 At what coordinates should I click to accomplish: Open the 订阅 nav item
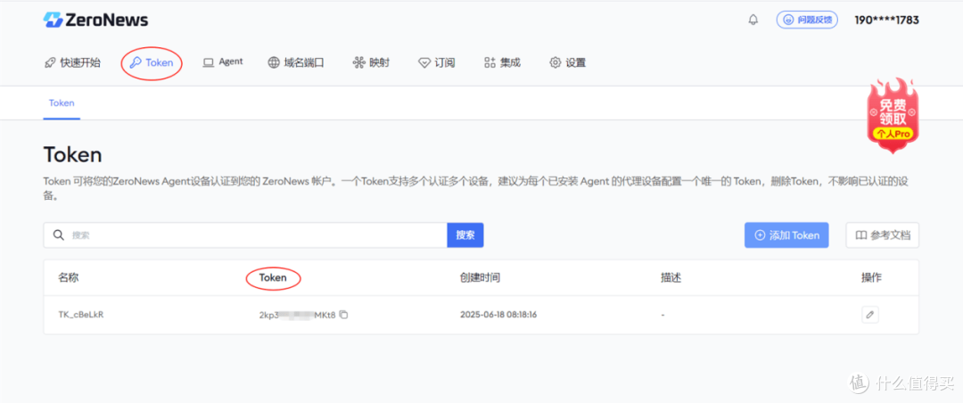[x=437, y=62]
